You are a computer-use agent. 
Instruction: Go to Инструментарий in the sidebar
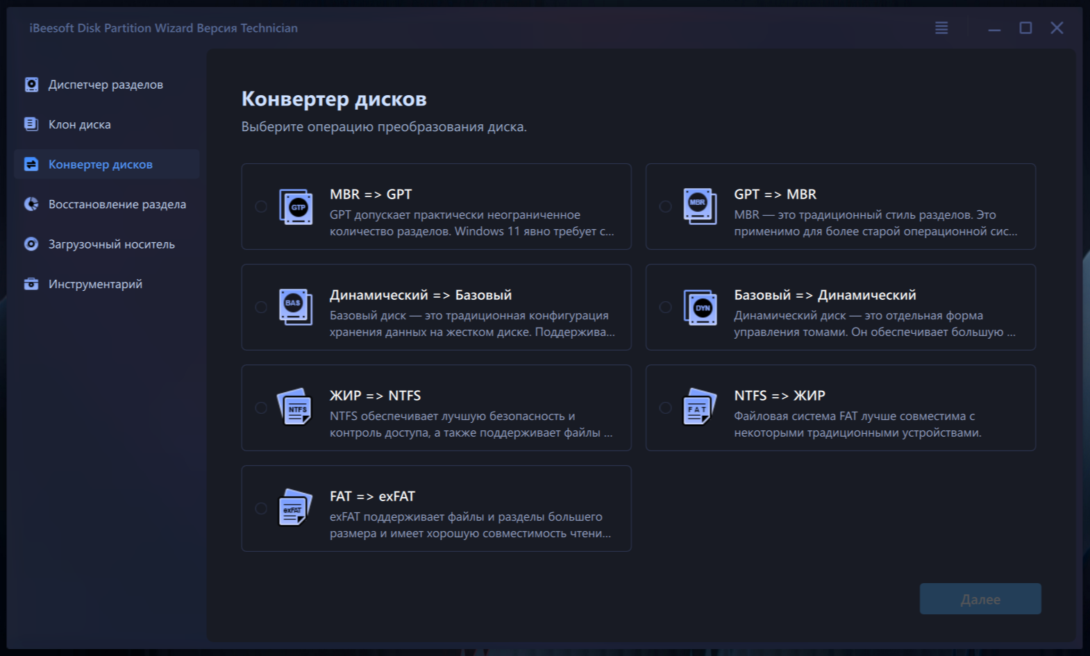click(95, 285)
